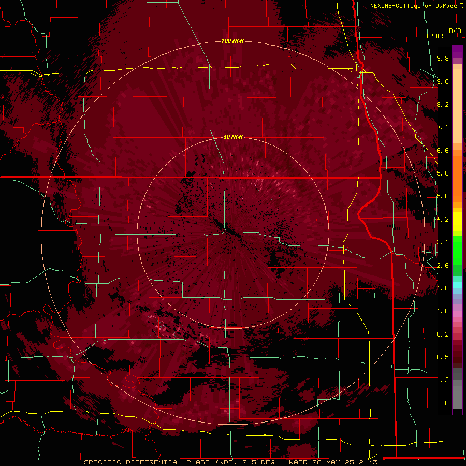The image size is (466, 466).
Task: Click the 100 NMI range ring label
Action: coord(232,41)
